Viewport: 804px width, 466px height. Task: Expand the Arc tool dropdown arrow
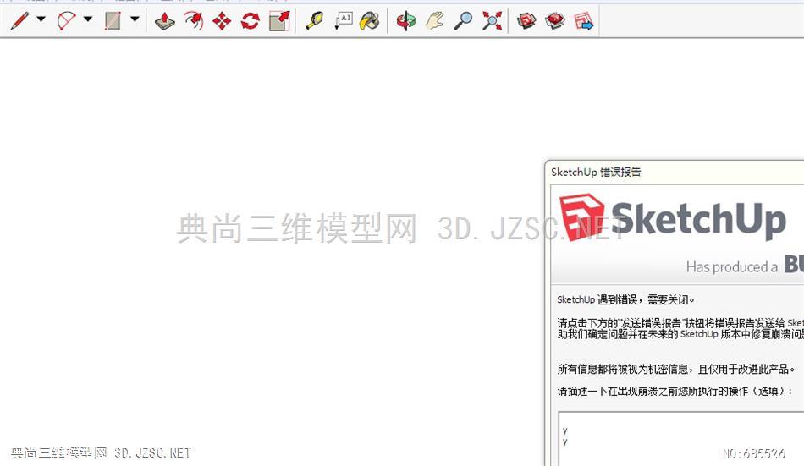(88, 19)
